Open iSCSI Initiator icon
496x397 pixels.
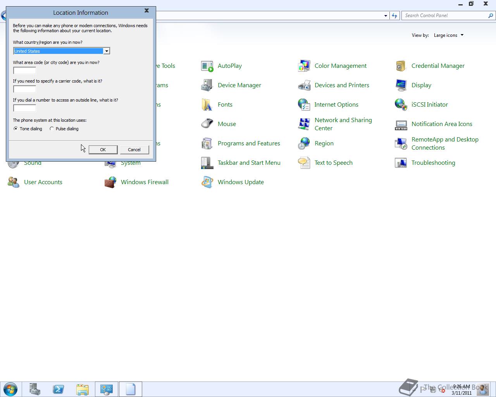(401, 105)
